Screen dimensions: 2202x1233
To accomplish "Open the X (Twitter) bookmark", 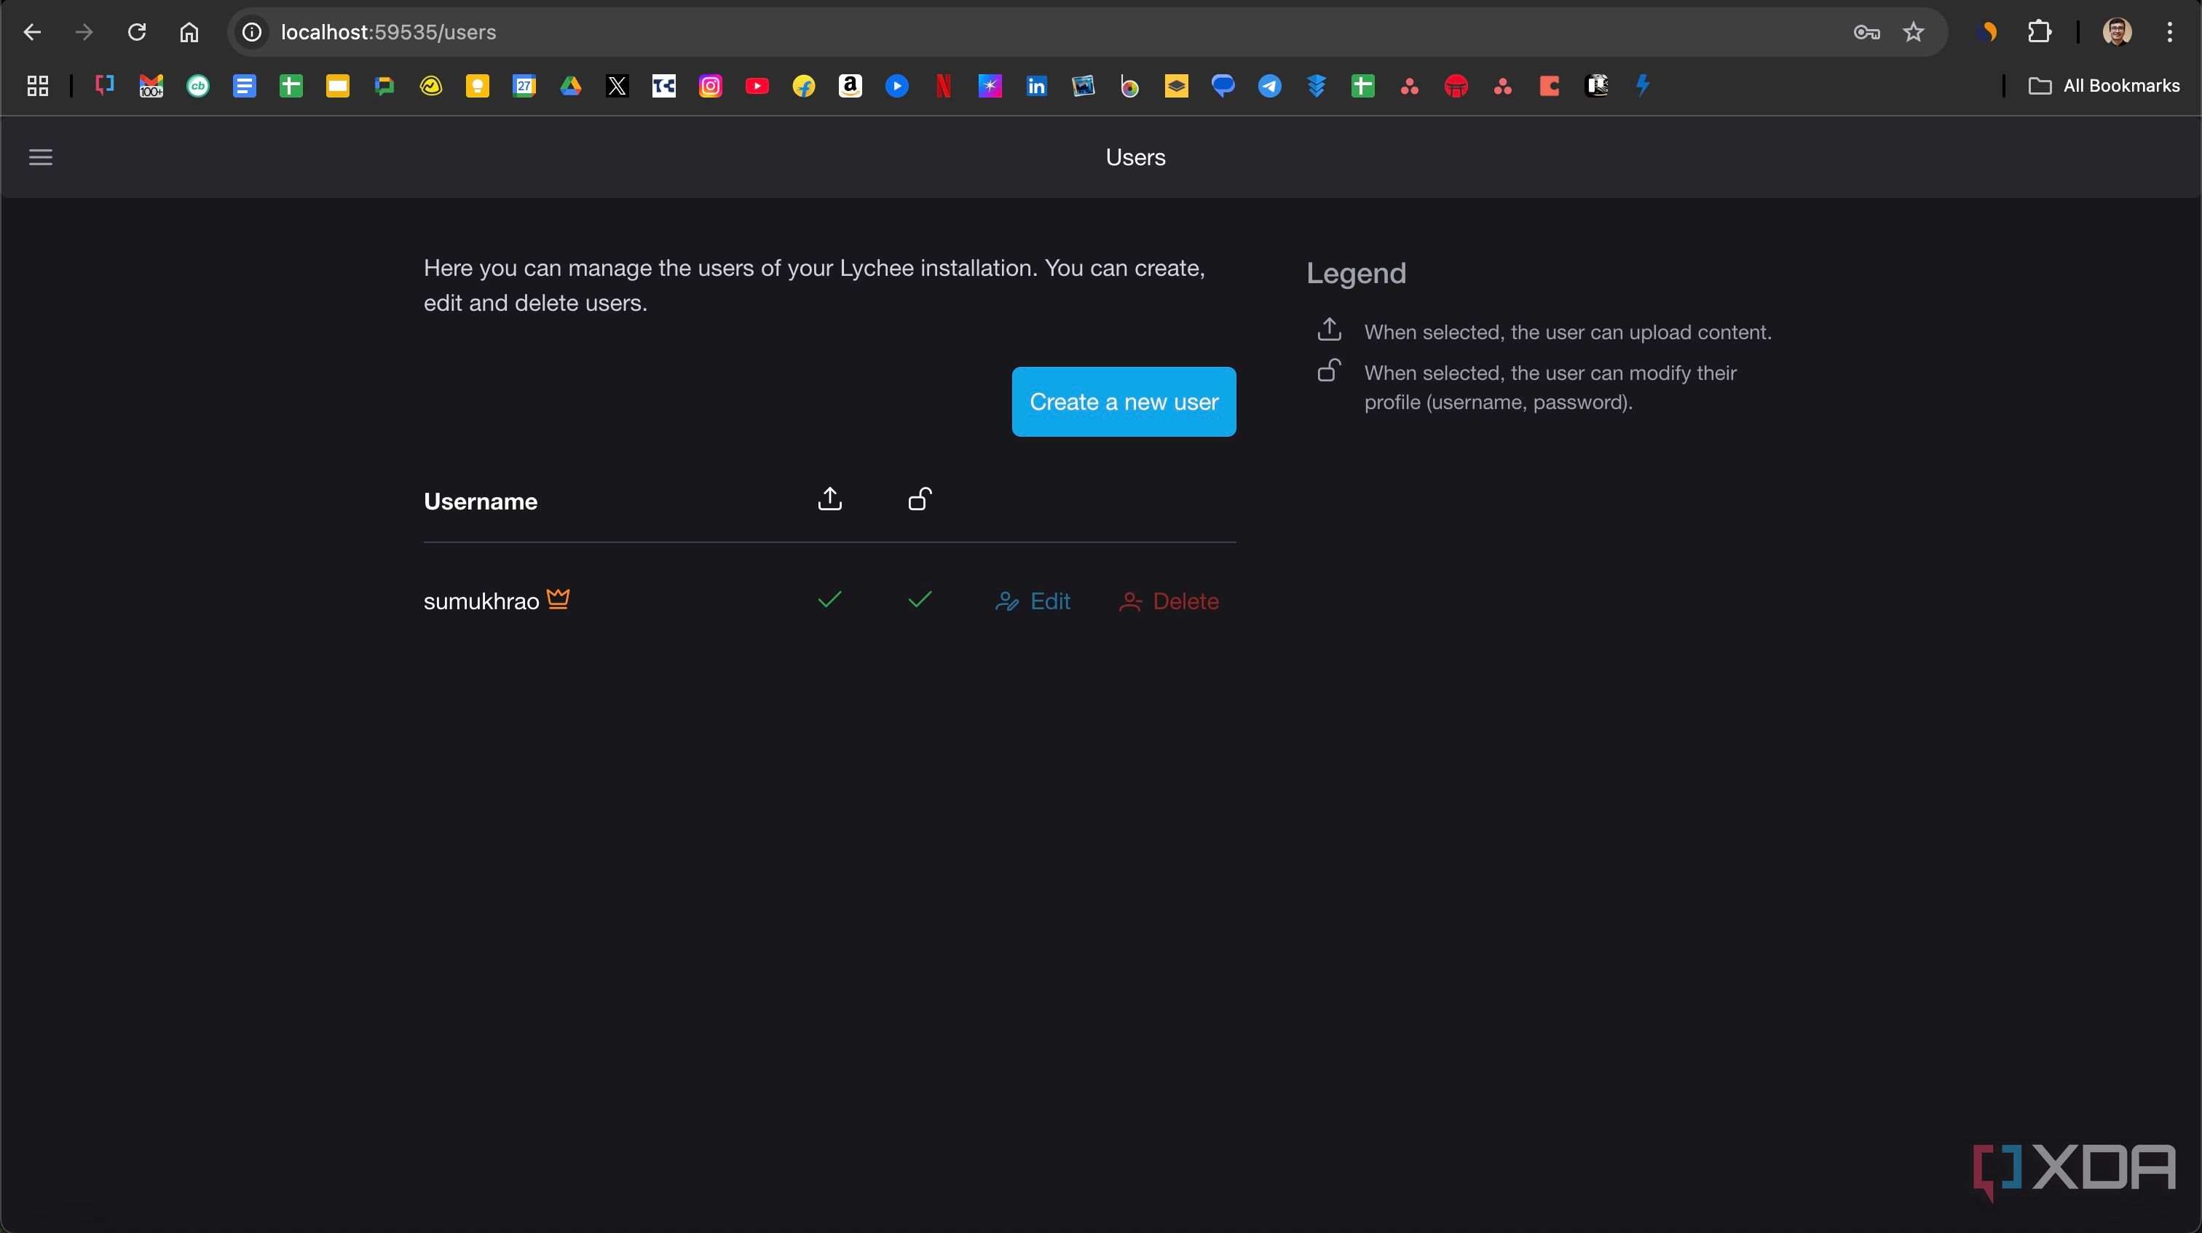I will 617,85.
